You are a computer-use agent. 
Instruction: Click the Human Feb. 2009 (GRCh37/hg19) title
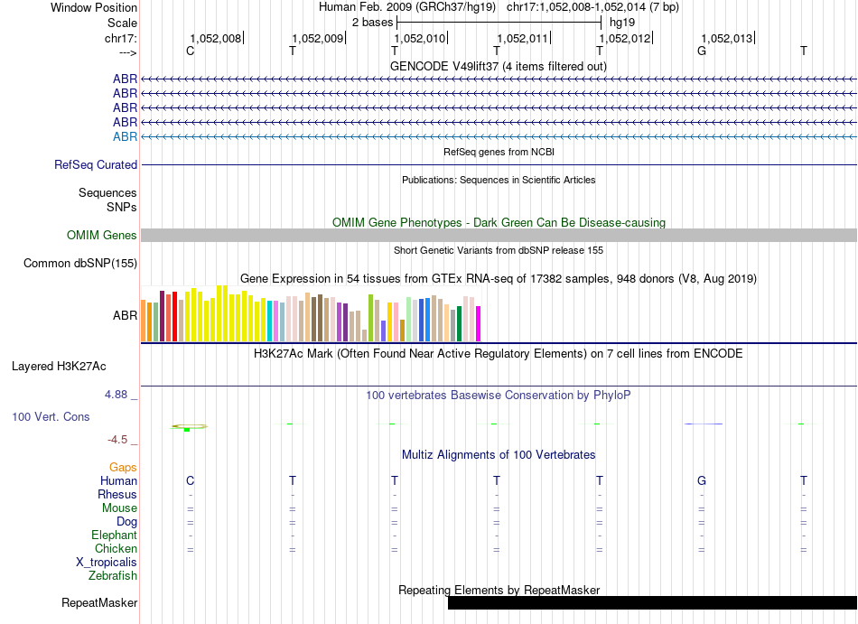[x=407, y=7]
